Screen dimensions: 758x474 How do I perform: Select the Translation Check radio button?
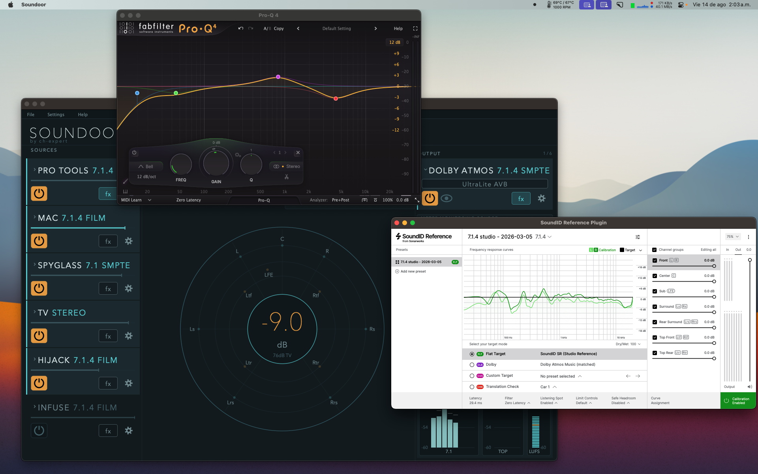472,387
